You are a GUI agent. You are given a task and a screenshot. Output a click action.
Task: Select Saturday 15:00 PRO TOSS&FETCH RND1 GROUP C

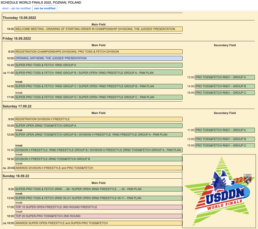point(225,145)
